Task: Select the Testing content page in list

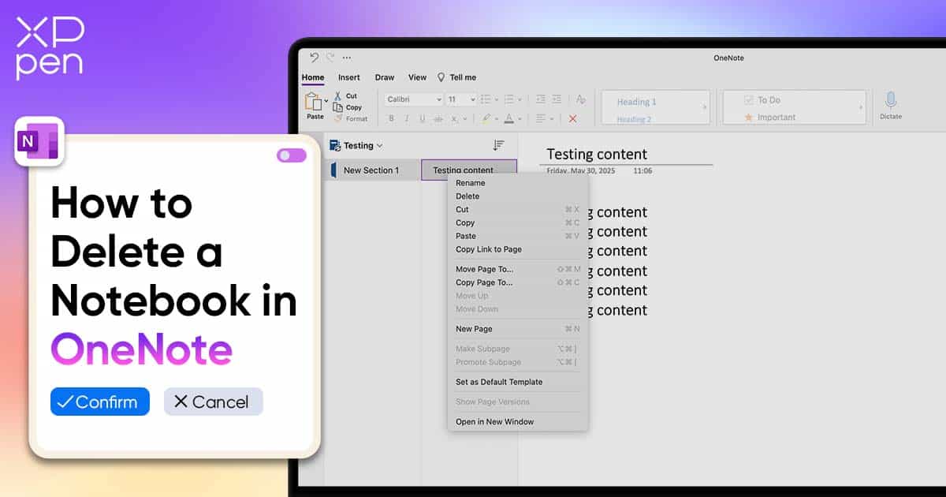Action: click(469, 170)
